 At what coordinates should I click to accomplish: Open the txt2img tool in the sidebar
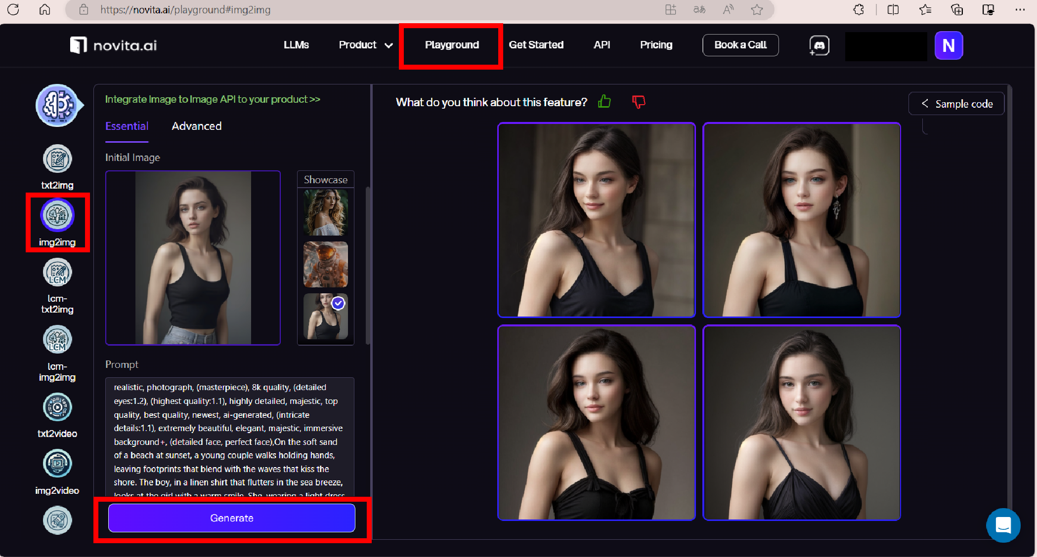coord(57,159)
